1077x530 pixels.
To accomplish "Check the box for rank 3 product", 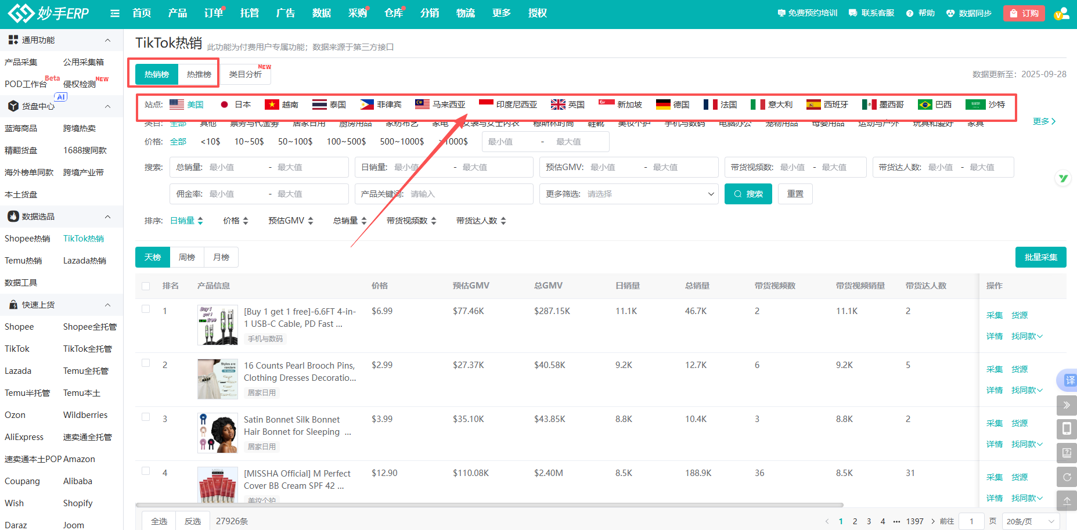I will coord(146,417).
